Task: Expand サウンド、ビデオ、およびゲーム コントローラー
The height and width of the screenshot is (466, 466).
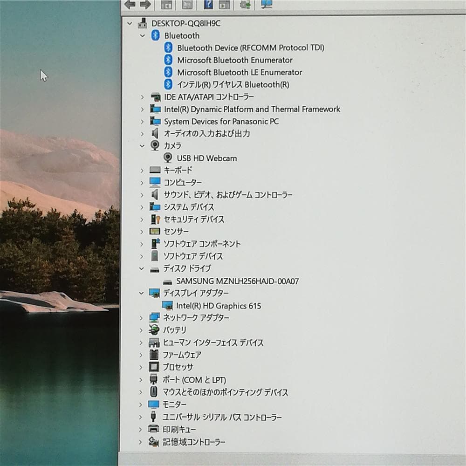Action: (x=142, y=195)
